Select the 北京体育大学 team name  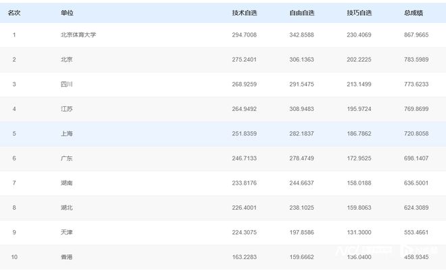pyautogui.click(x=78, y=35)
